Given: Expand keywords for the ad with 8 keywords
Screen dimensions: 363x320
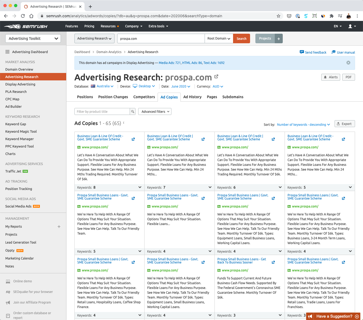Looking at the screenshot, I should [140, 187].
